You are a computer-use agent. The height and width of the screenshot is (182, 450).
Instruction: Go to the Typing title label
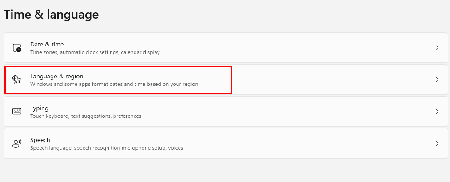[39, 108]
